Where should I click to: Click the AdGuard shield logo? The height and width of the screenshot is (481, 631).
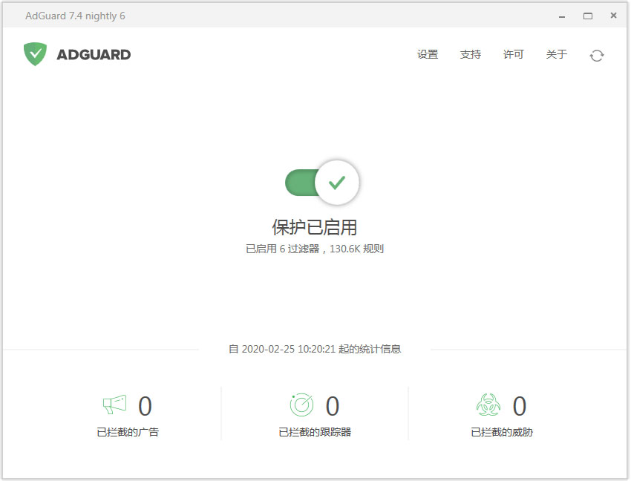pos(35,54)
